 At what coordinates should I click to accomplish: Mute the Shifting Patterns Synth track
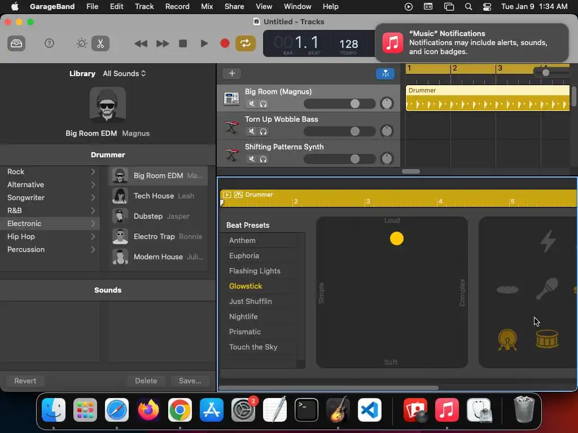251,159
